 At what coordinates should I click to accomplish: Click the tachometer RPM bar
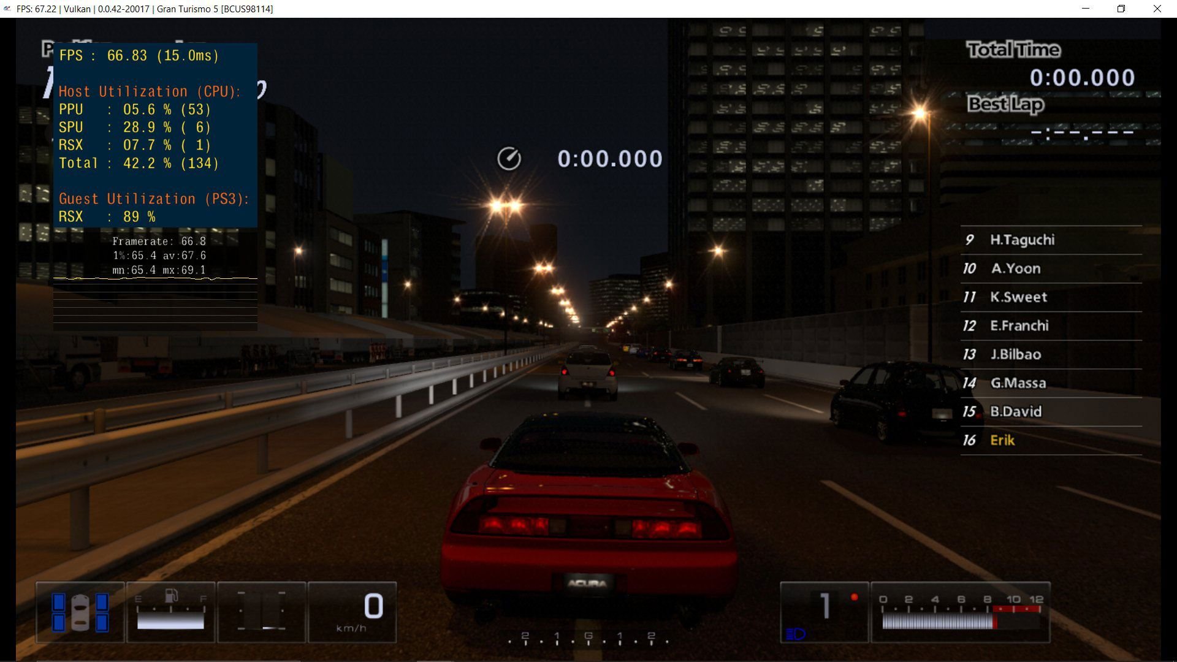click(x=961, y=622)
